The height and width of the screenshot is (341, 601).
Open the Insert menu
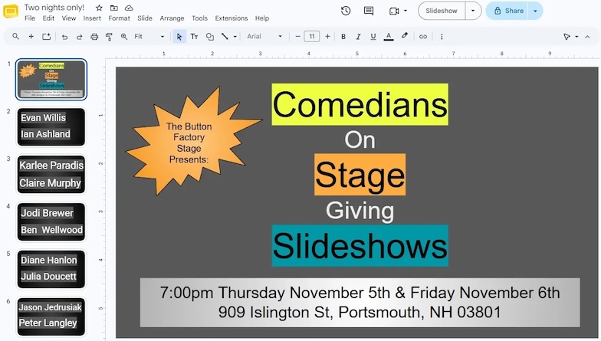[92, 18]
